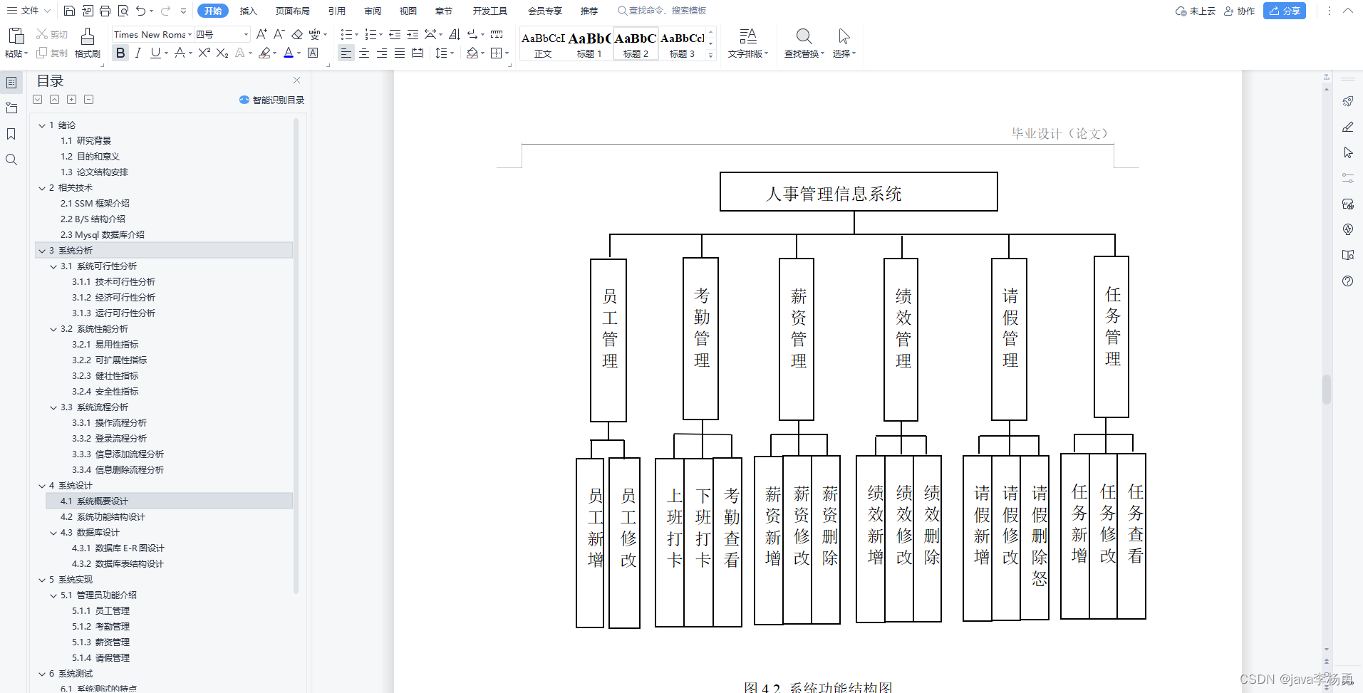Image resolution: width=1363 pixels, height=693 pixels.
Task: Open the 引用 ribbon tab
Action: point(337,11)
